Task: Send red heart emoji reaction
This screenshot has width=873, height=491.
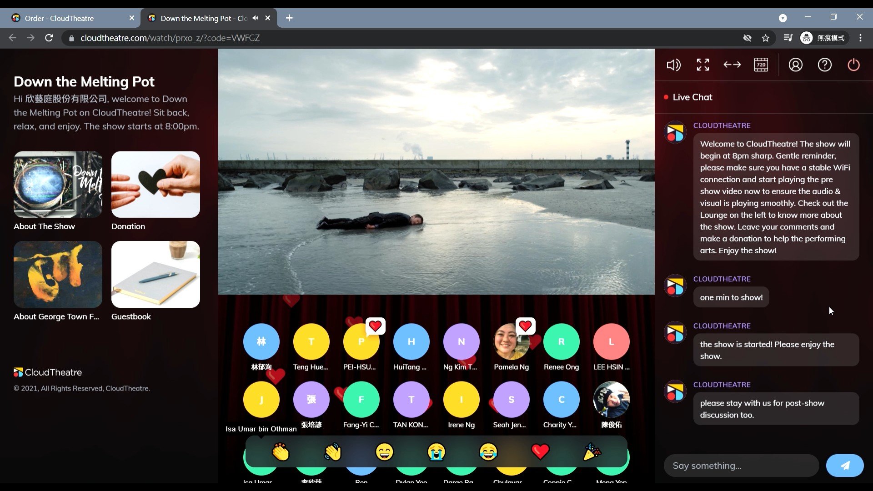Action: pyautogui.click(x=540, y=452)
